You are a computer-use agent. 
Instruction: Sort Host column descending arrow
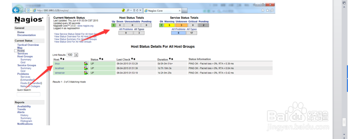(x=63, y=59)
